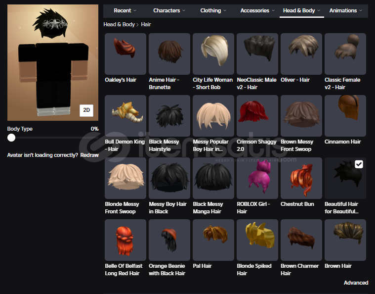
Task: Select Brown Charmer Hair thumbnail
Action: [x=301, y=240]
